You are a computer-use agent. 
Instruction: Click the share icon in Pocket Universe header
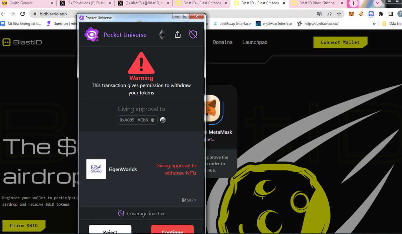click(x=178, y=34)
